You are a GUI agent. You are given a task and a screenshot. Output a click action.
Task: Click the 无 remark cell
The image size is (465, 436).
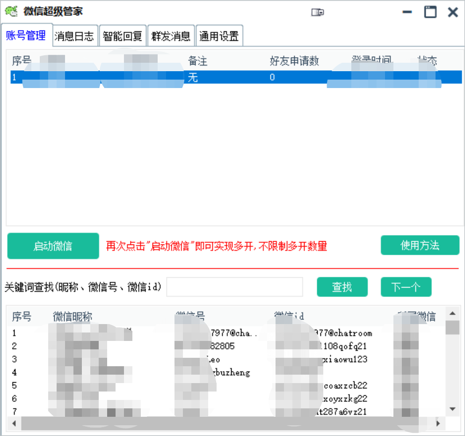click(193, 77)
